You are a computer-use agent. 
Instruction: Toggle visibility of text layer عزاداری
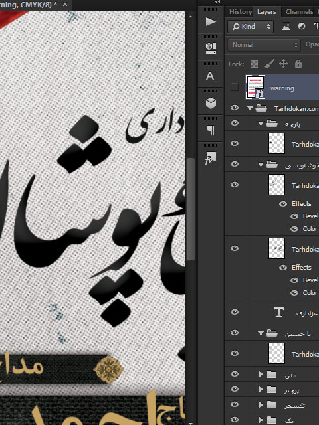click(235, 312)
